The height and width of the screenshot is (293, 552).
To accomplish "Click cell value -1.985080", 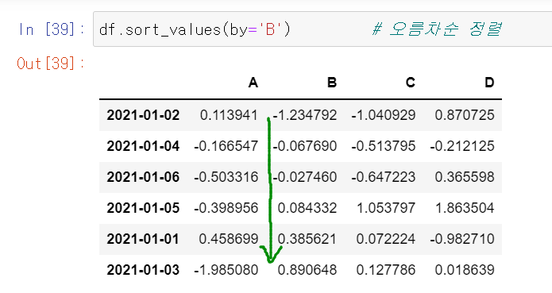I will [x=226, y=270].
